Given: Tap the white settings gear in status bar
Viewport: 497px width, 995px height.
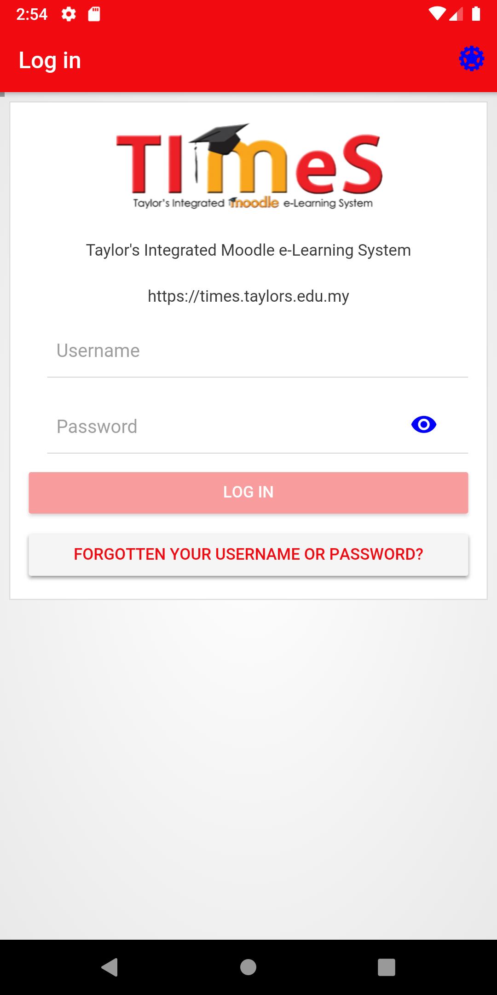Looking at the screenshot, I should (x=69, y=14).
